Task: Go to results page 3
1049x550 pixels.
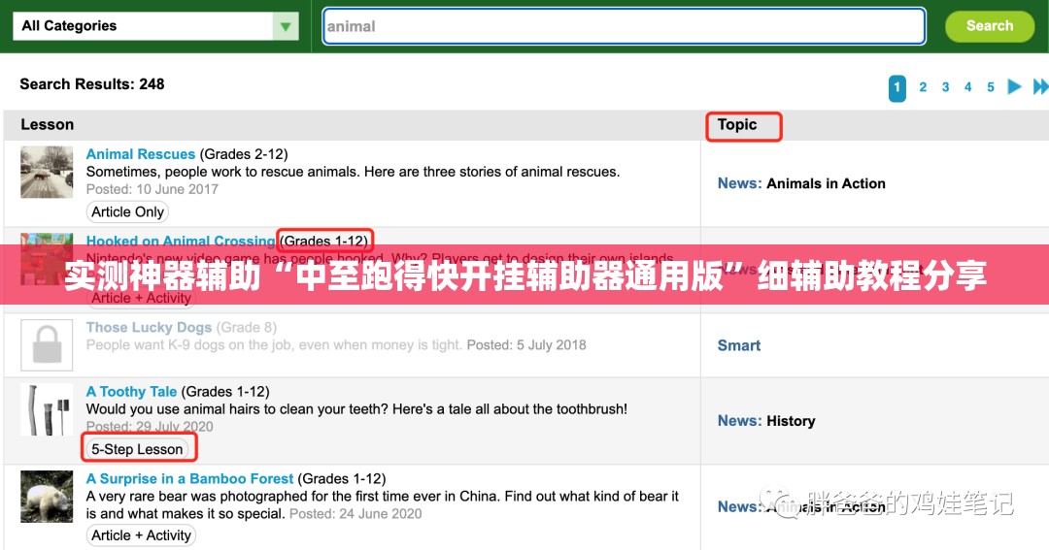Action: (x=945, y=87)
